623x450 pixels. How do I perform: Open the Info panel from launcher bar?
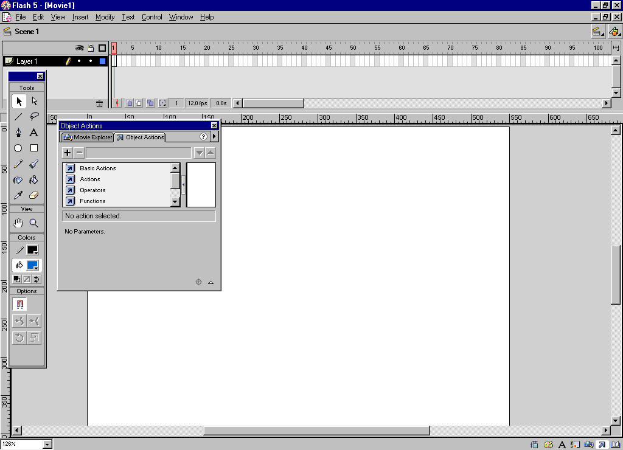534,445
